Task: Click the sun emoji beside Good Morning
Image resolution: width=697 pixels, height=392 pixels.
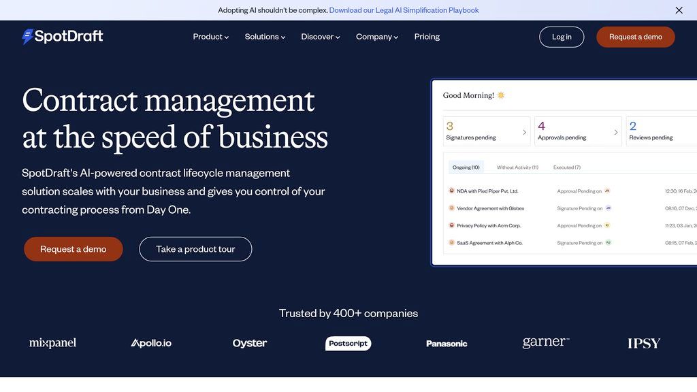Action: (x=501, y=95)
